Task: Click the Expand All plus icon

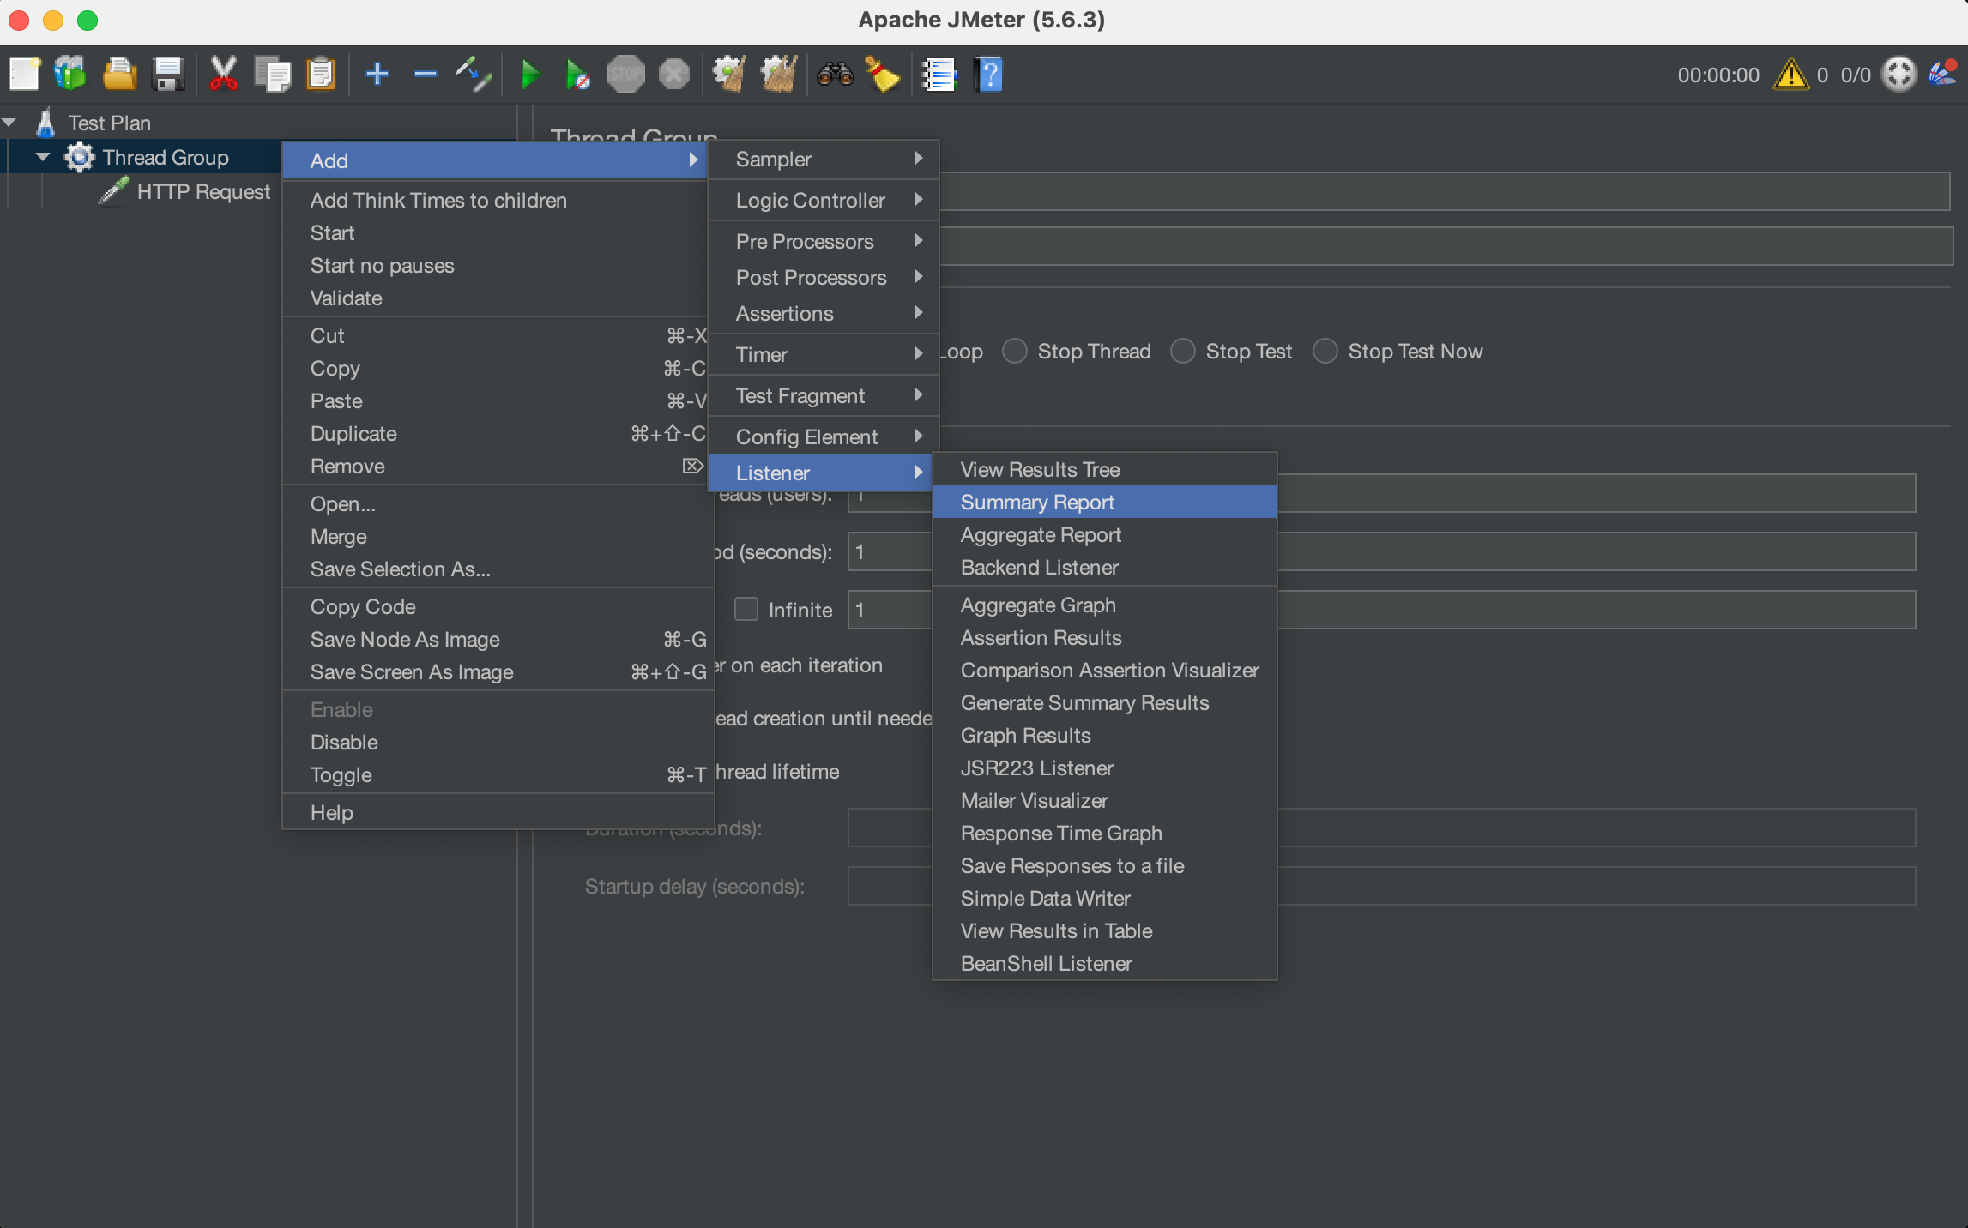Action: click(x=377, y=75)
